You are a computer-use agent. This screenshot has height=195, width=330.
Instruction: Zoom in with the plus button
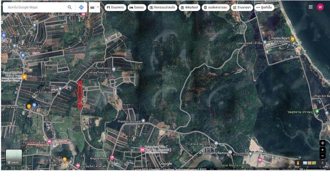322,150
